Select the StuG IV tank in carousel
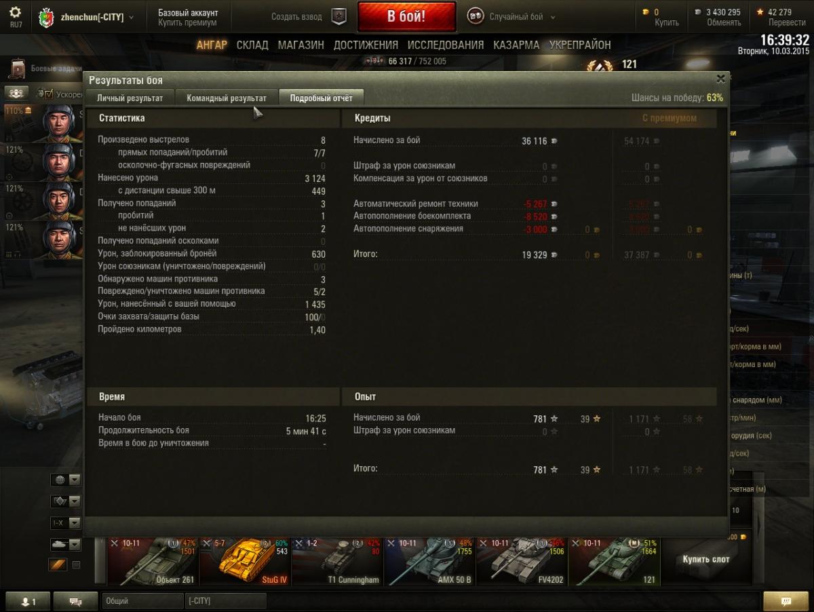 (245, 561)
